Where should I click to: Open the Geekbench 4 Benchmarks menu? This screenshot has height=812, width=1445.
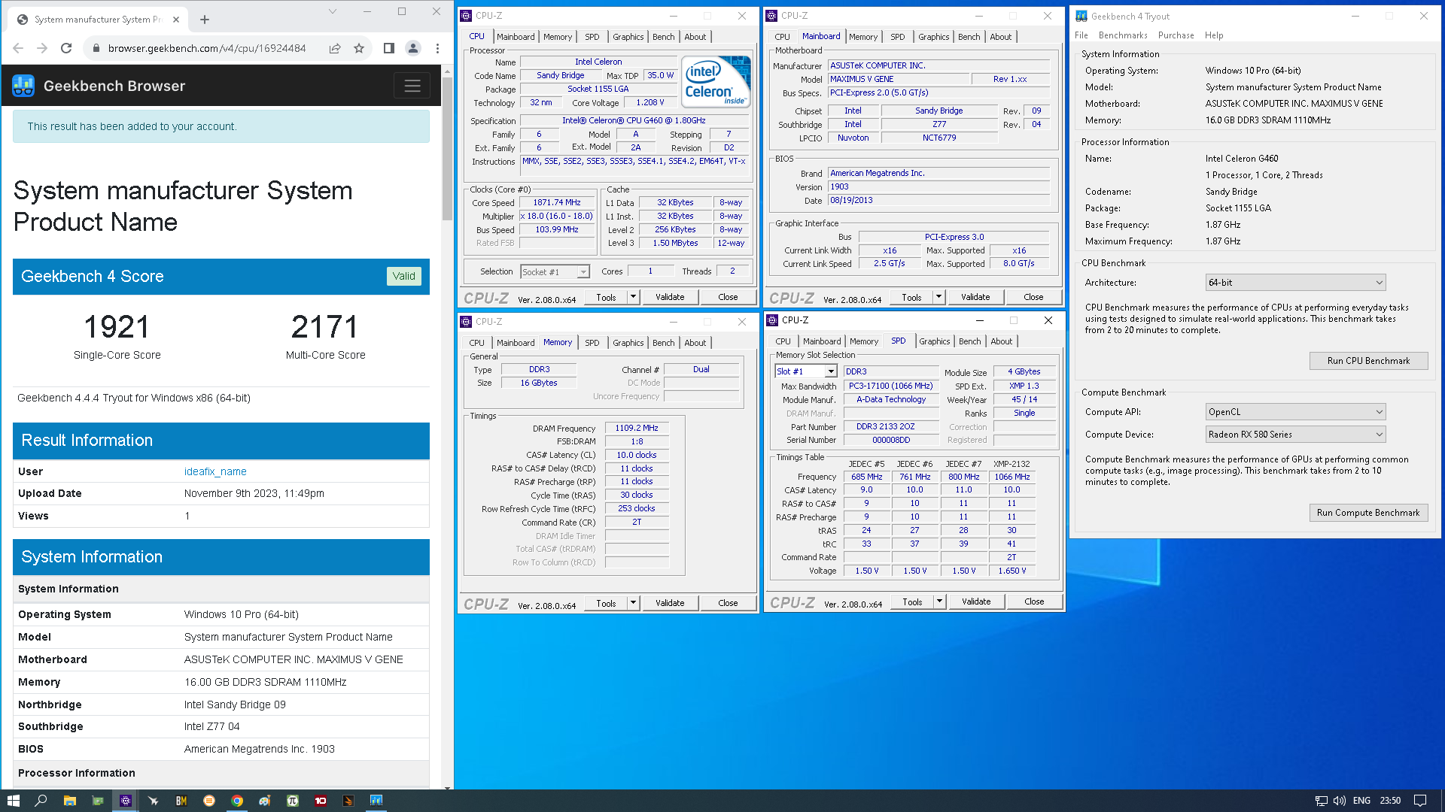[x=1123, y=35]
